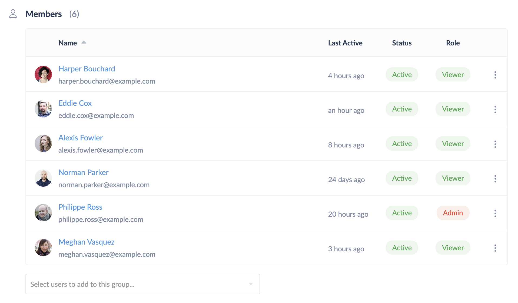
Task: Open Meghan Vasquez's more actions menu
Action: click(495, 248)
